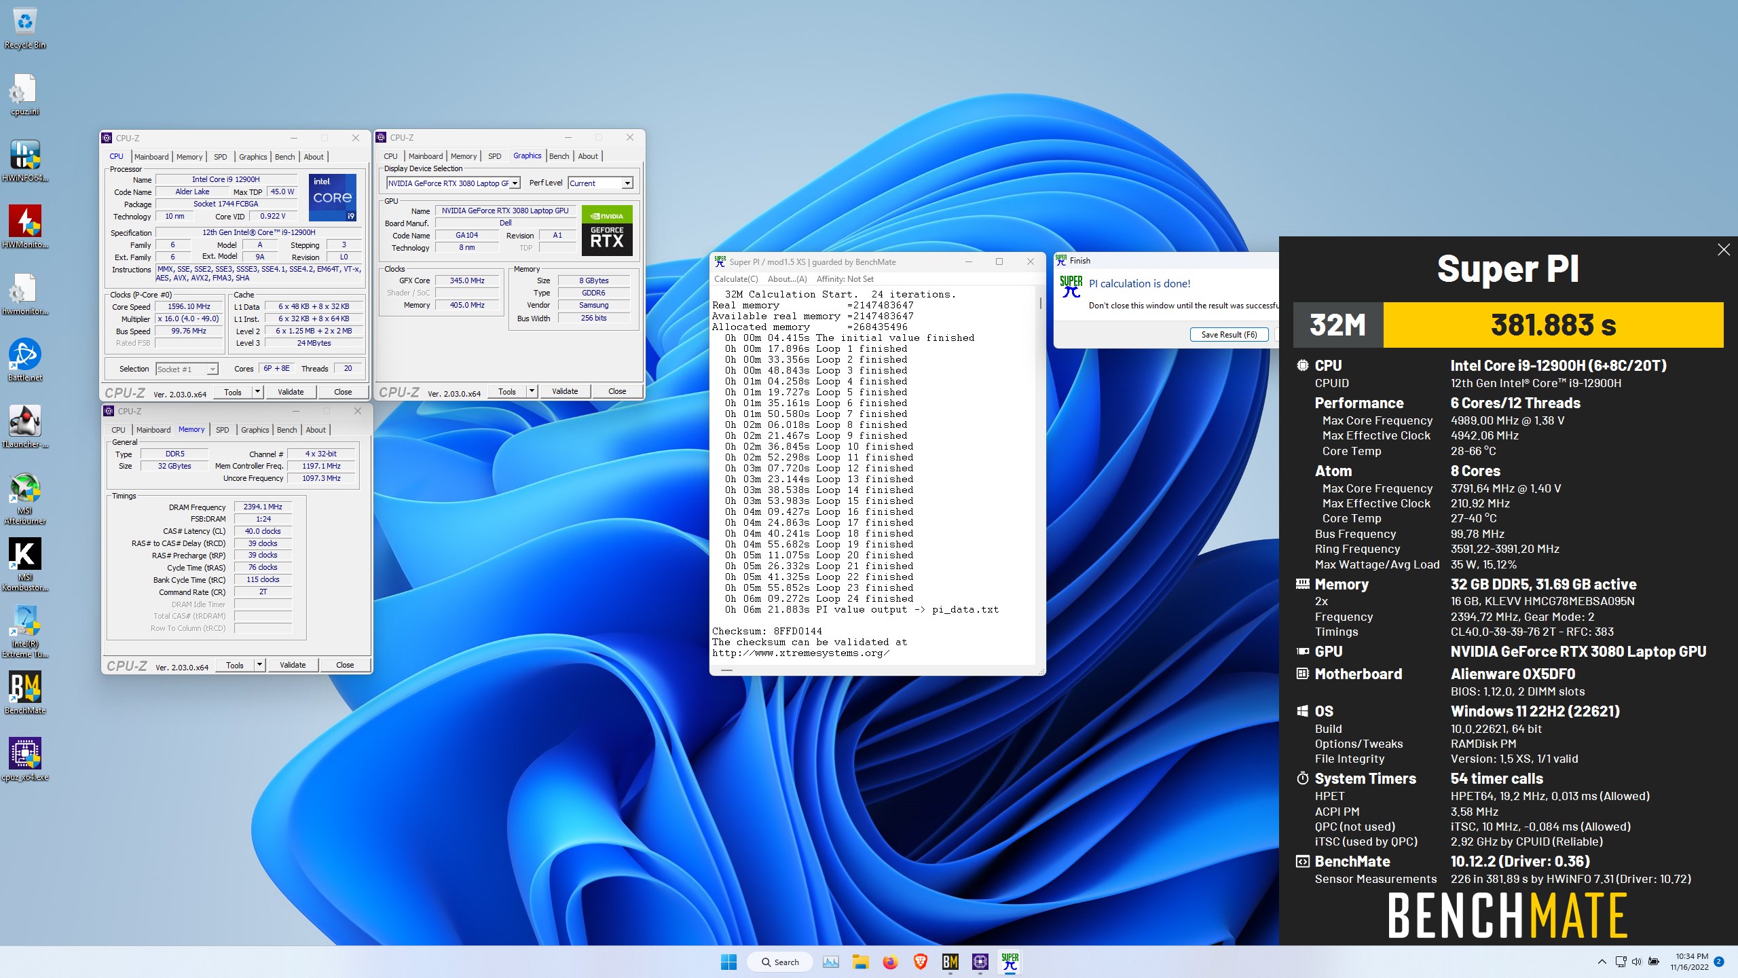Select the TLauncher desktop icon
This screenshot has width=1738, height=978.
click(x=25, y=427)
